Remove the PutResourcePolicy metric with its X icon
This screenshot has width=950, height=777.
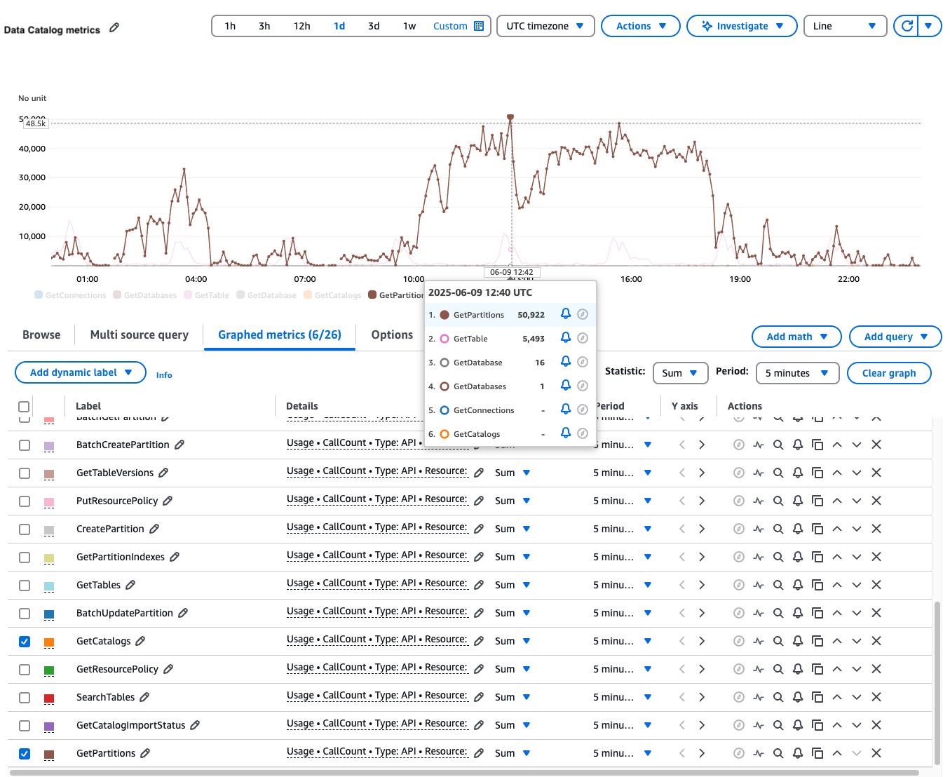pyautogui.click(x=876, y=501)
